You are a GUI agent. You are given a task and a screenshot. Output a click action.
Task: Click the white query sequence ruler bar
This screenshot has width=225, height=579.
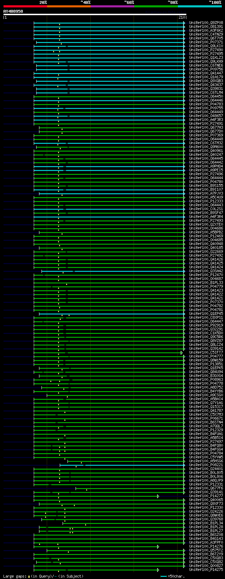coord(95,14)
